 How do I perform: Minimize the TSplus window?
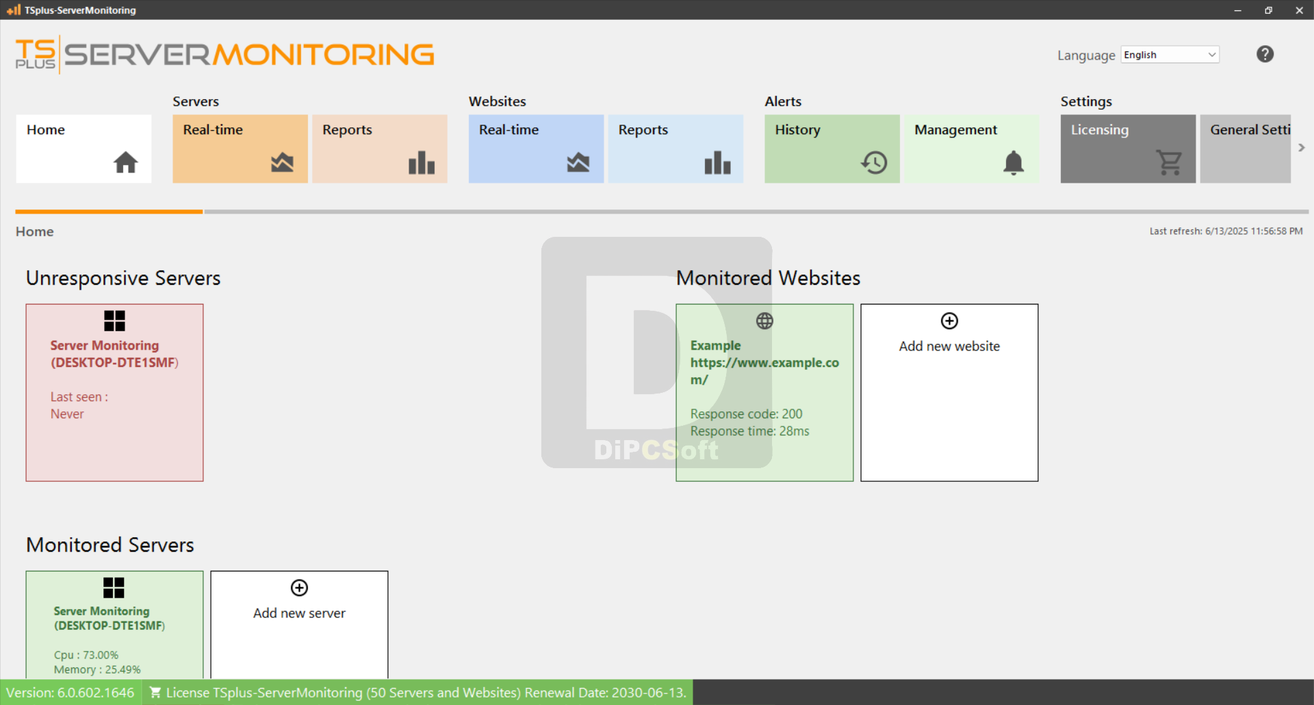(x=1237, y=10)
